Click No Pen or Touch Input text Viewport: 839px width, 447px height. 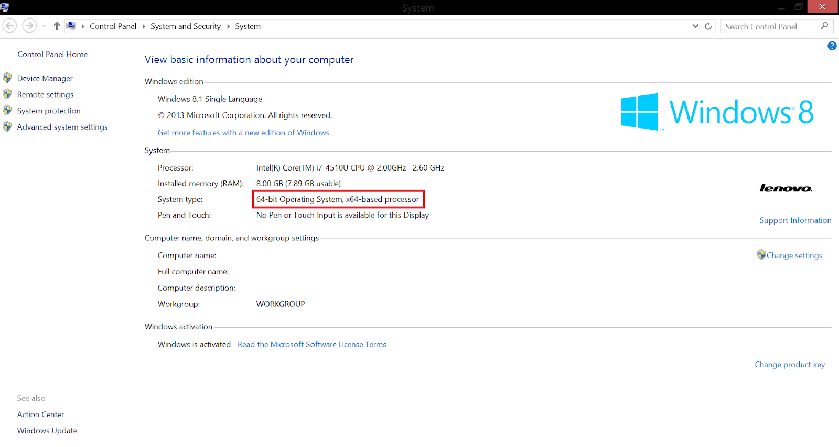pos(342,215)
